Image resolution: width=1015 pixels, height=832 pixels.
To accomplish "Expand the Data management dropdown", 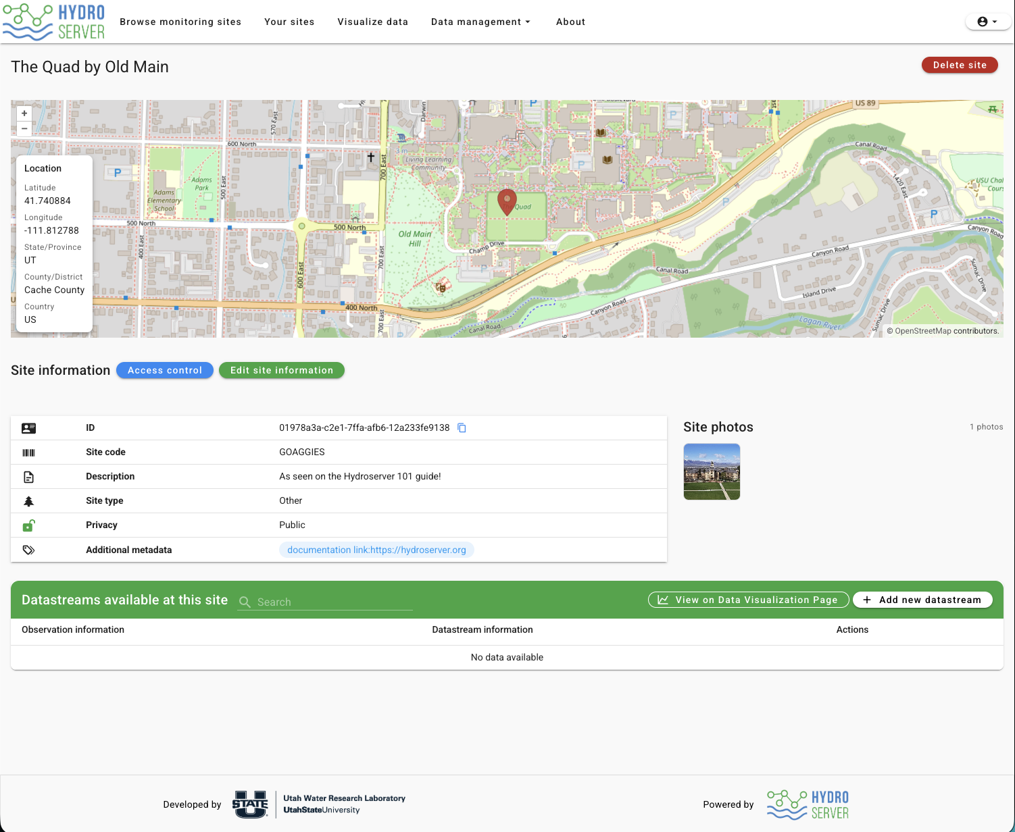I will 480,22.
